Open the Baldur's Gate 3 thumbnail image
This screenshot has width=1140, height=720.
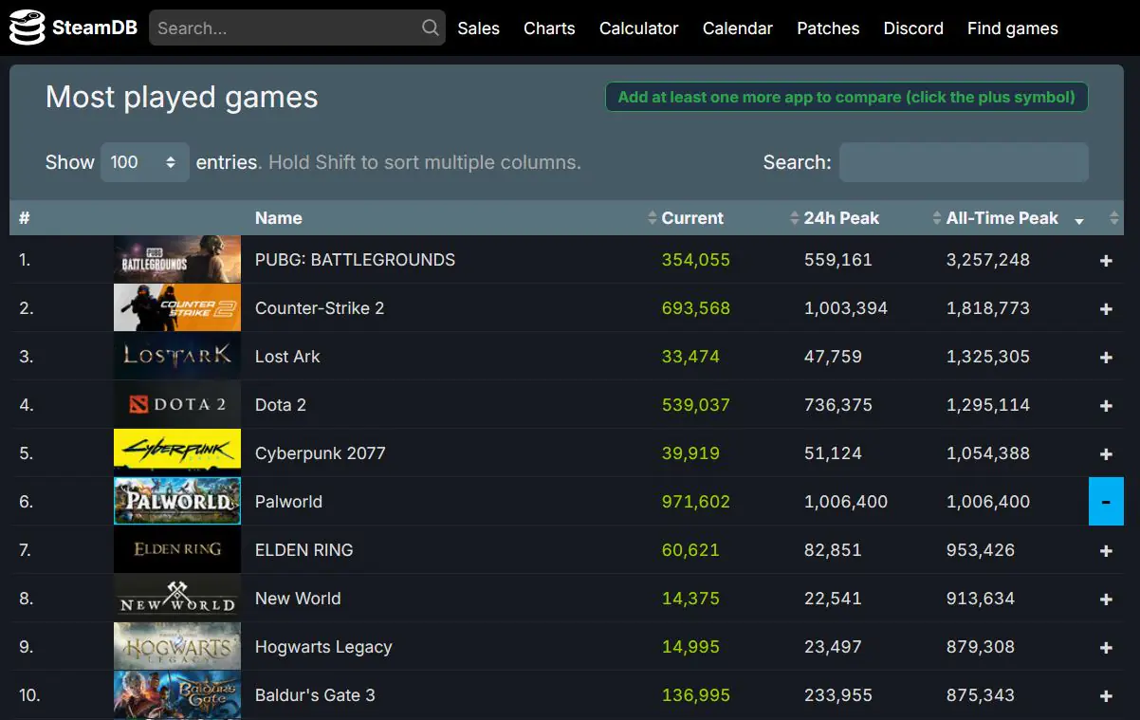pyautogui.click(x=177, y=695)
